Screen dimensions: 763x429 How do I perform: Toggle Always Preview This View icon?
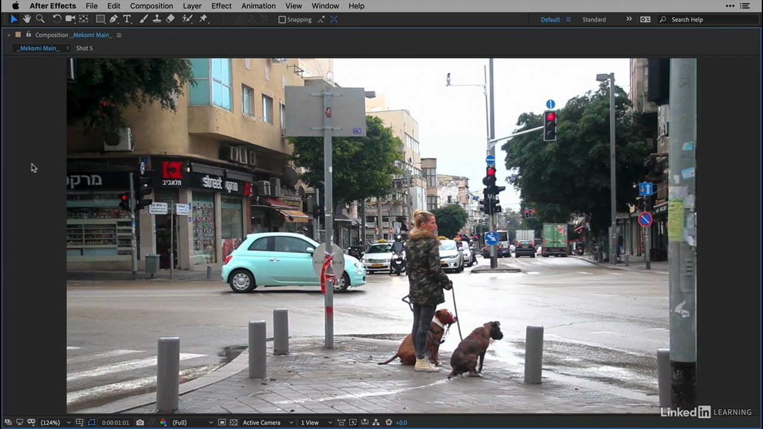tap(8, 422)
